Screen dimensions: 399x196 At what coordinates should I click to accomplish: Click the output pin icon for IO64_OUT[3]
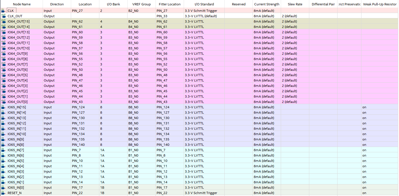pyautogui.click(x=3, y=85)
